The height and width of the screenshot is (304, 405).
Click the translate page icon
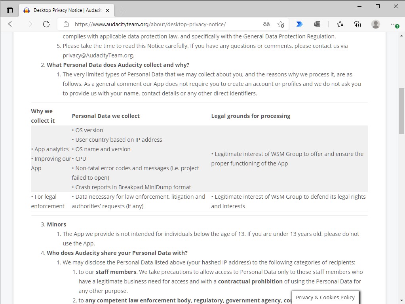266,24
